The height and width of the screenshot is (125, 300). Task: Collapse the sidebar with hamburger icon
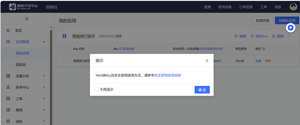click(x=26, y=19)
